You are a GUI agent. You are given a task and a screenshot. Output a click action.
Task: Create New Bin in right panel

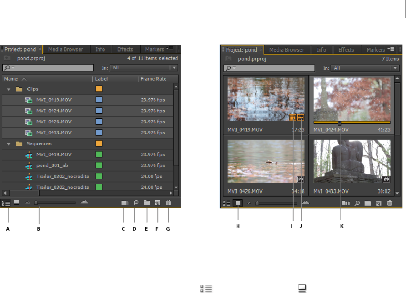[x=368, y=203]
